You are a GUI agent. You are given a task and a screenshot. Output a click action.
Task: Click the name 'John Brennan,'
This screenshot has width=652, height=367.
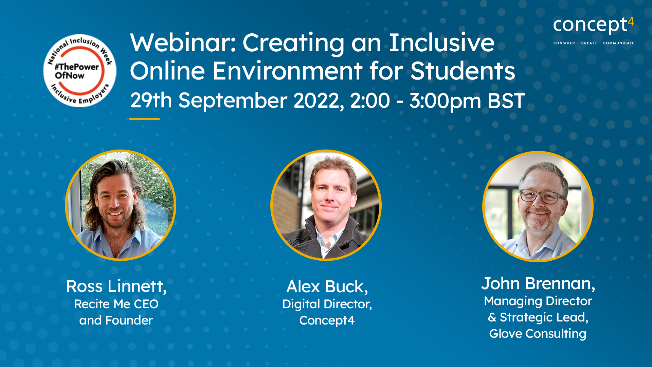point(538,283)
